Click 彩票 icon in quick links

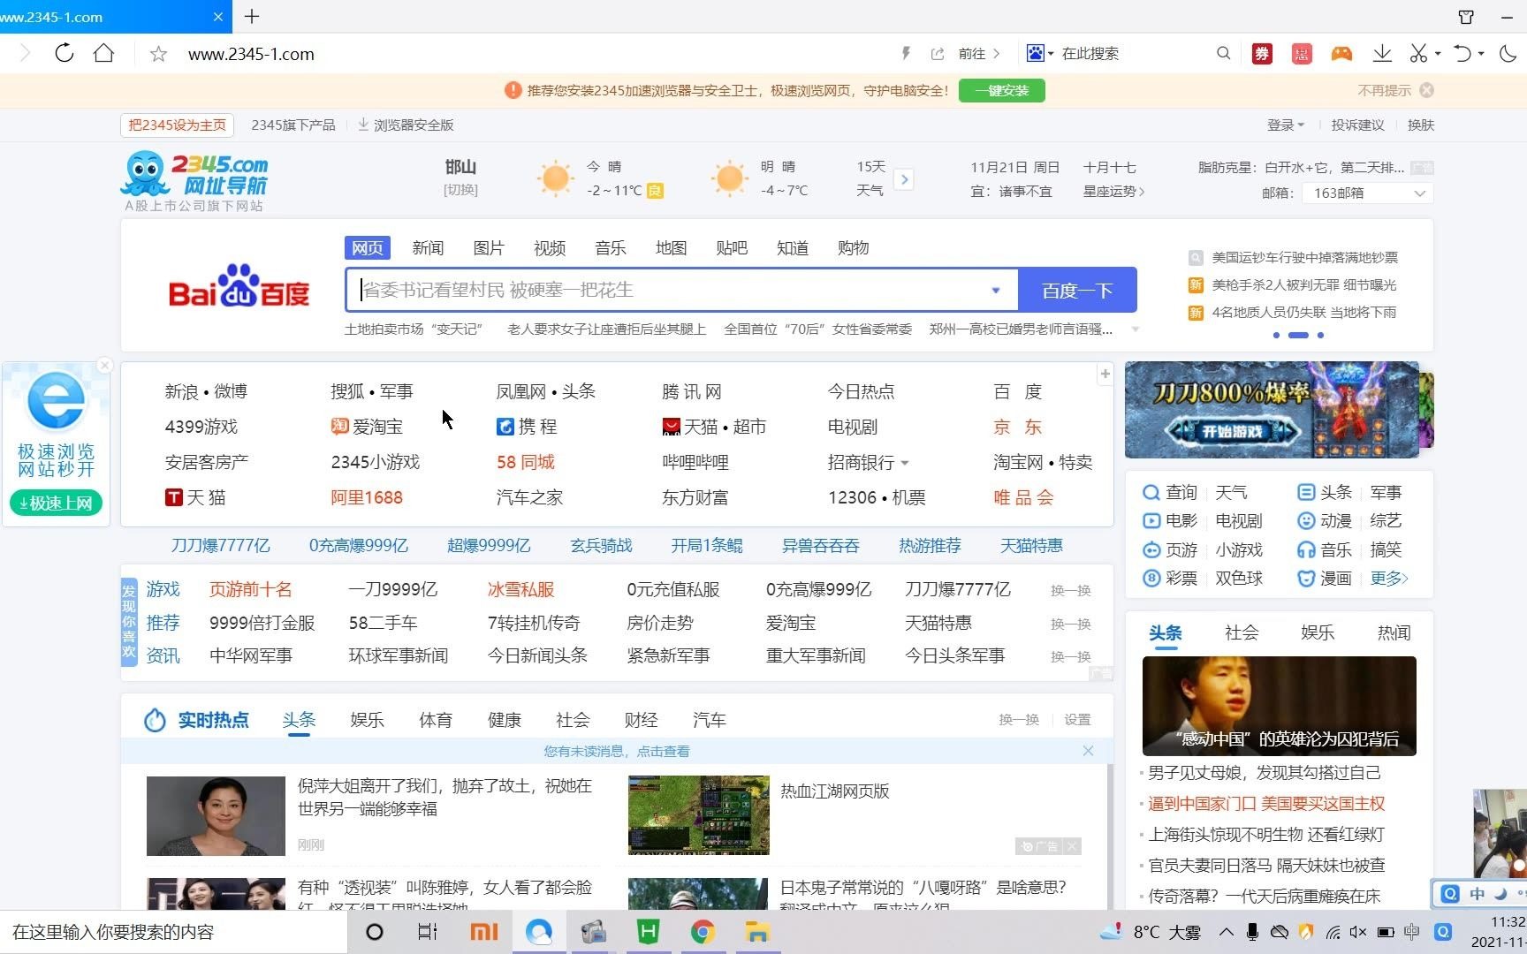coord(1170,578)
